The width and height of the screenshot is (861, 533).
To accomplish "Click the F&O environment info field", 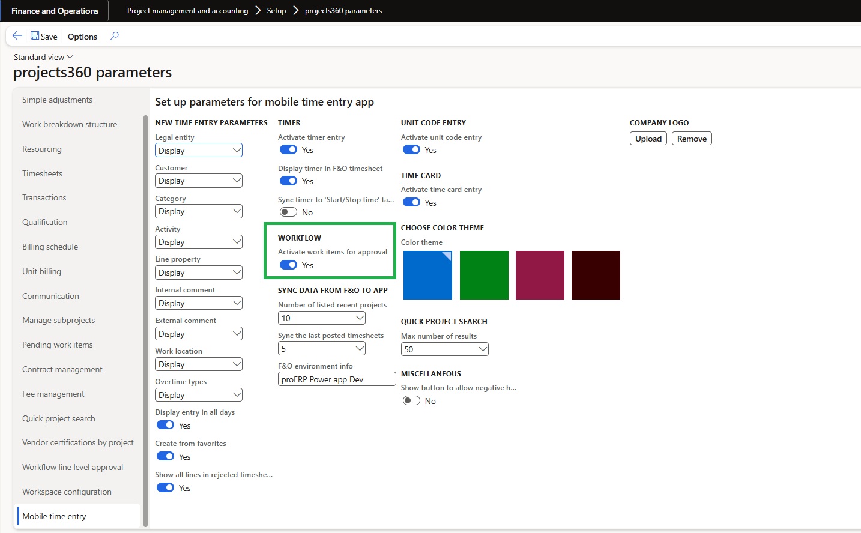I will click(x=337, y=379).
